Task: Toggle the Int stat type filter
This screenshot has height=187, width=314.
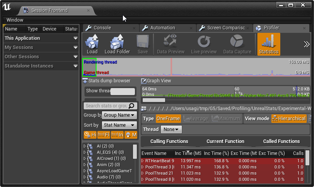Action: click(x=117, y=135)
